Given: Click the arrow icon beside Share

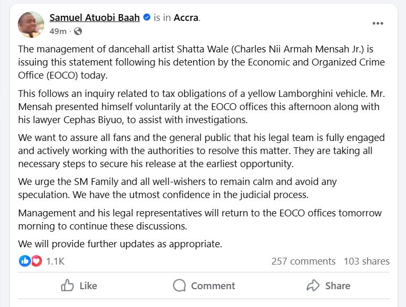Looking at the screenshot, I should pos(313,286).
